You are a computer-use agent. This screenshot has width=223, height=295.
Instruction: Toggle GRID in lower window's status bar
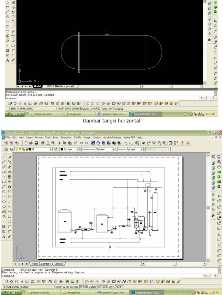coord(66,287)
